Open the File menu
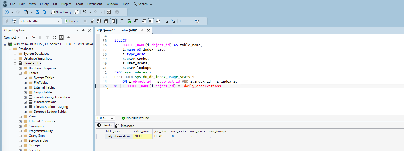Viewport: 404px width, 151px height. 13,4
